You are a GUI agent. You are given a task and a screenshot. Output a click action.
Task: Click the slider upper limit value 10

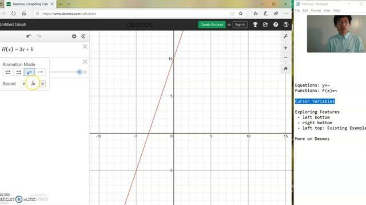click(85, 72)
